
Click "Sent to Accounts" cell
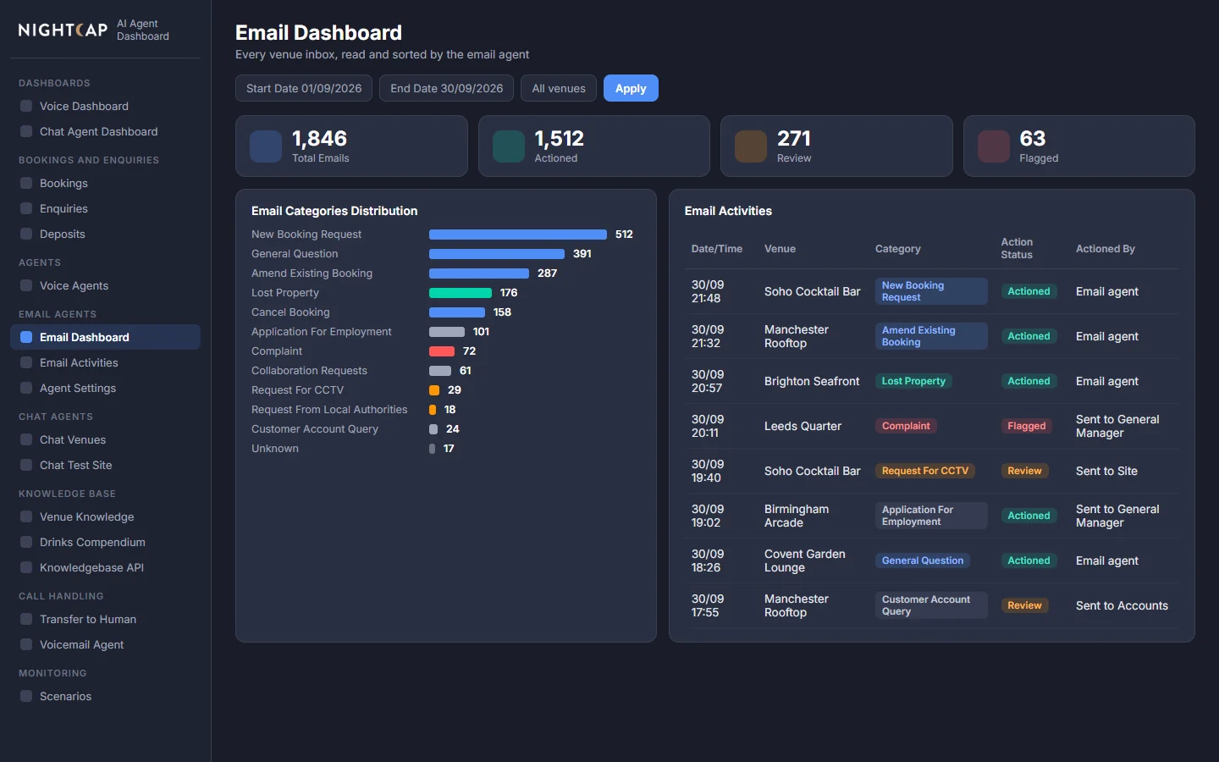click(x=1122, y=605)
